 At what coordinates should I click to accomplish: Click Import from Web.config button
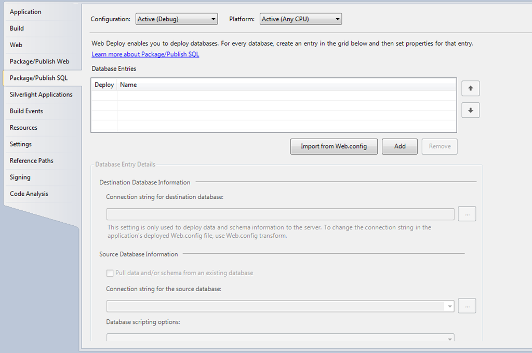click(x=334, y=146)
